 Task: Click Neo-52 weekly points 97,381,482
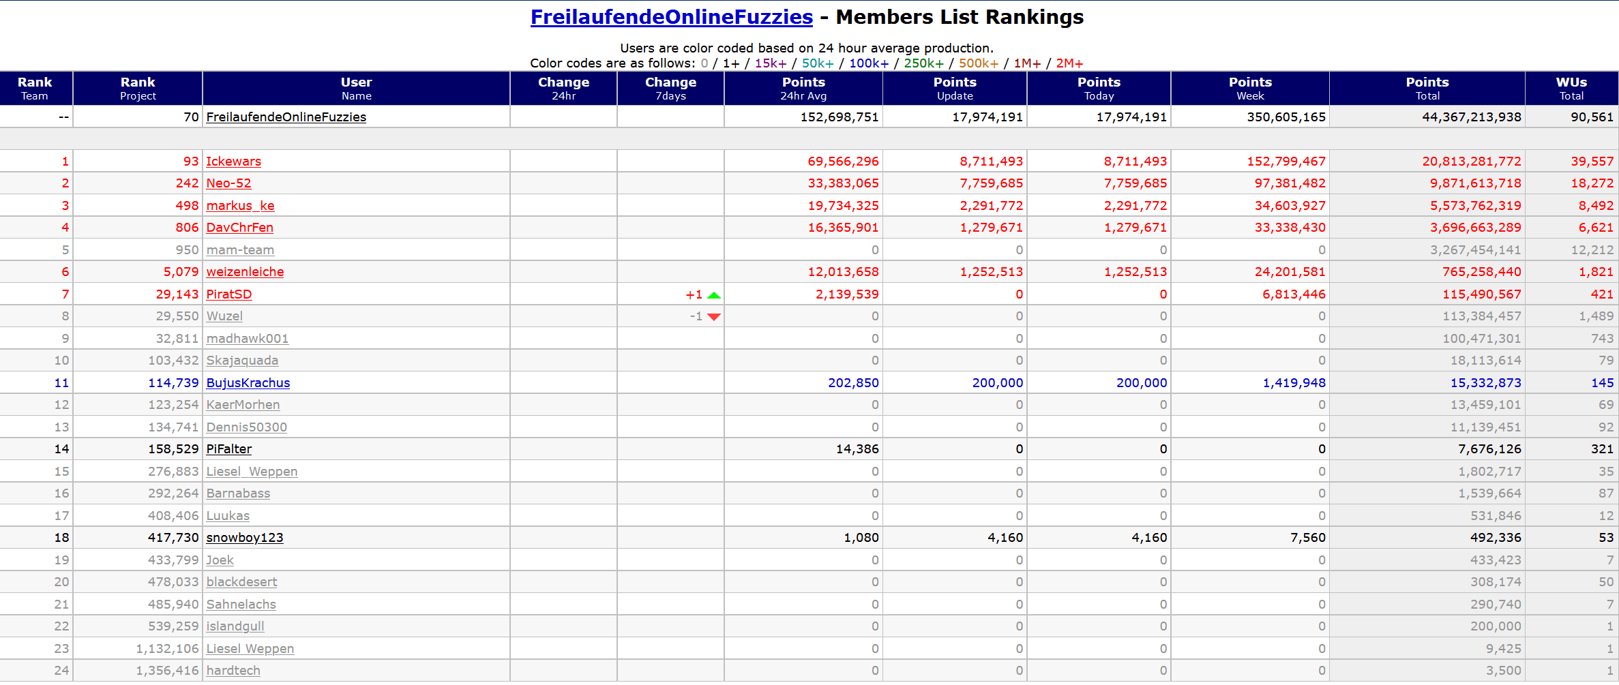point(1290,183)
